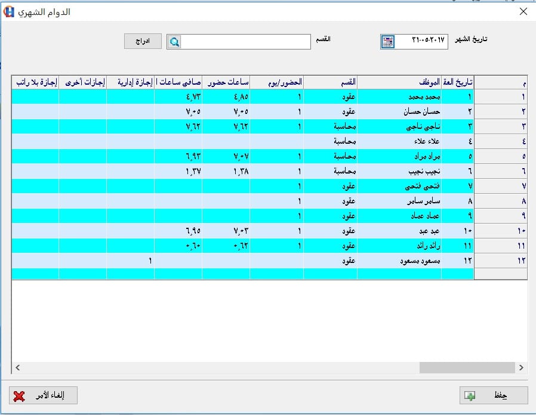Click the application logo in the title bar
The height and width of the screenshot is (415, 536).
pos(8,11)
